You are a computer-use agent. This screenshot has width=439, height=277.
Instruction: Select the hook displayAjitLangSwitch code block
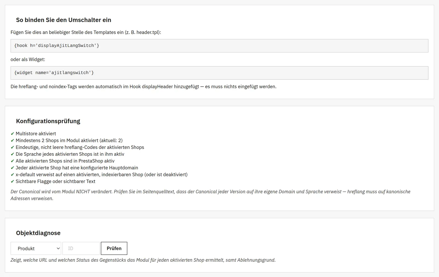click(x=219, y=46)
